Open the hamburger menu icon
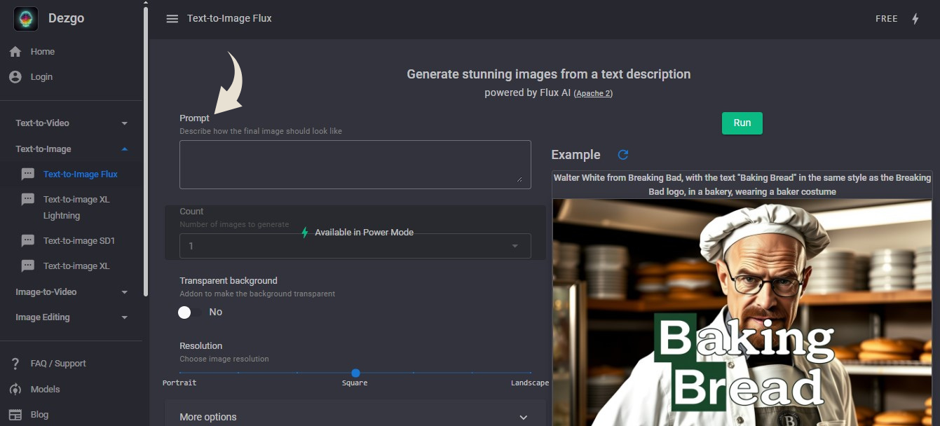 pos(172,19)
